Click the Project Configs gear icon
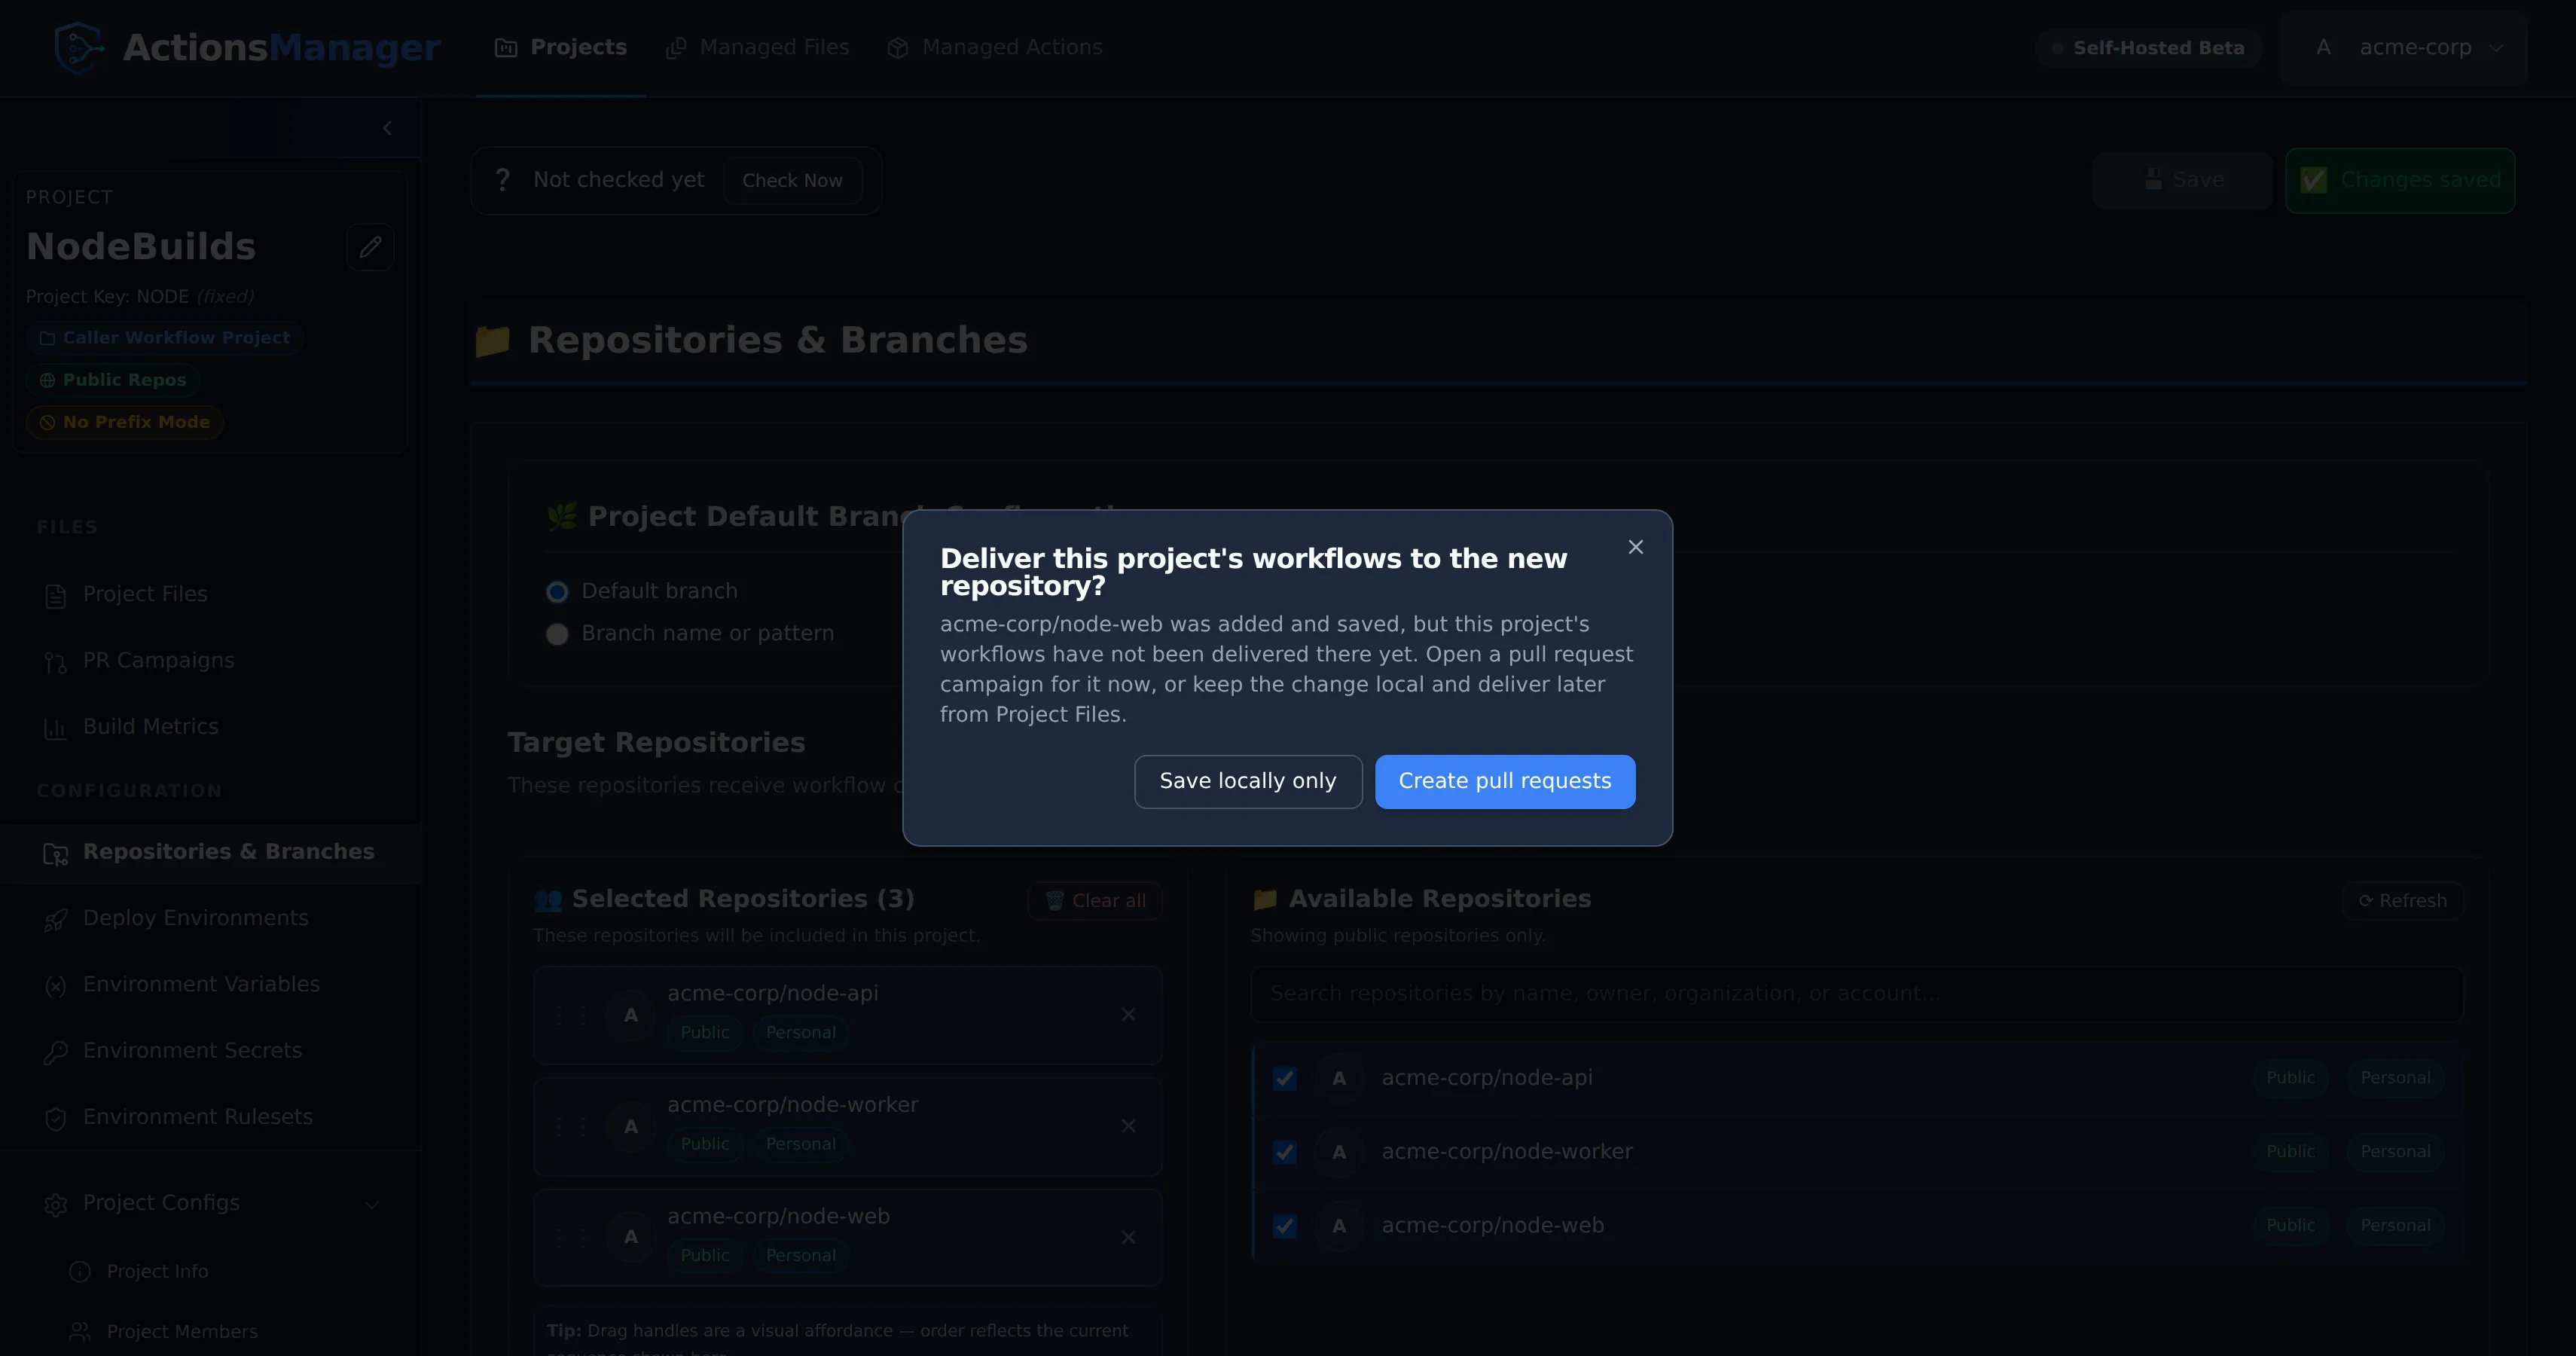This screenshot has width=2576, height=1356. 55,1204
